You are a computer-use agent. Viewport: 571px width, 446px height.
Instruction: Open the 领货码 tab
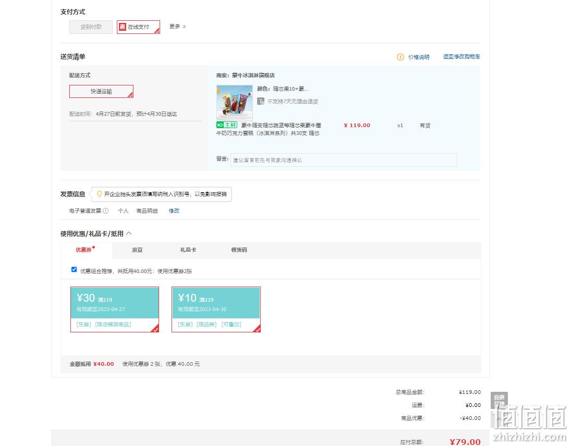(x=239, y=250)
